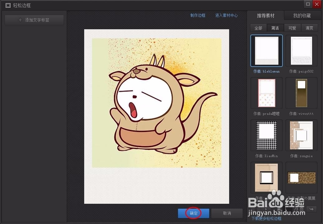323x224 pixels.
Task: Click the jump-to-page arrow button
Action: coord(311,209)
